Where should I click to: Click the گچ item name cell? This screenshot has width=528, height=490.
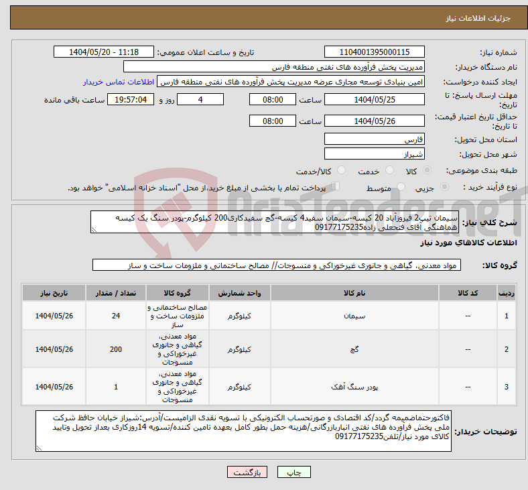(x=354, y=349)
